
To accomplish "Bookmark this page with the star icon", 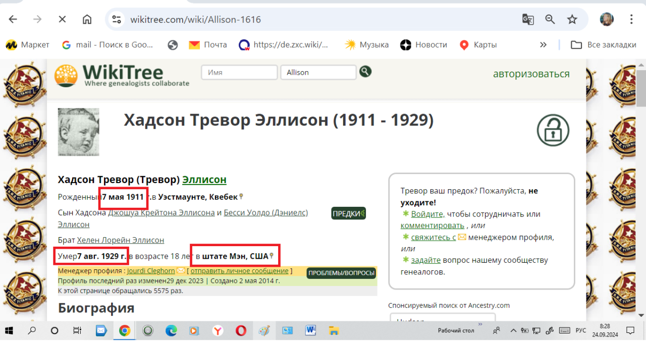I will click(572, 20).
